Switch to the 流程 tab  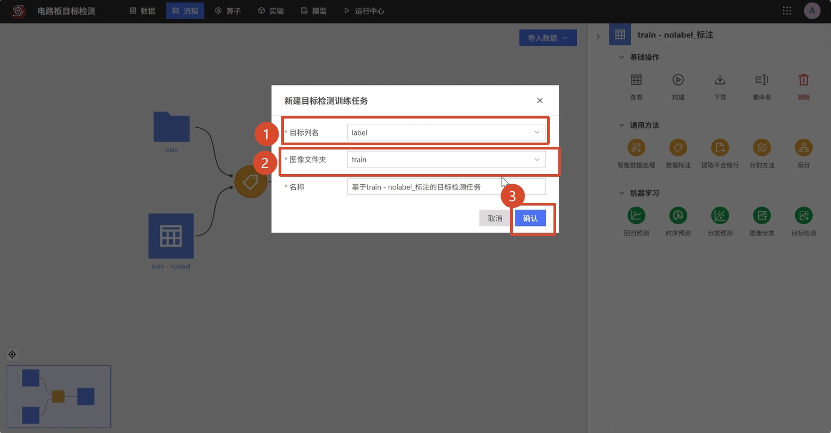(x=185, y=11)
